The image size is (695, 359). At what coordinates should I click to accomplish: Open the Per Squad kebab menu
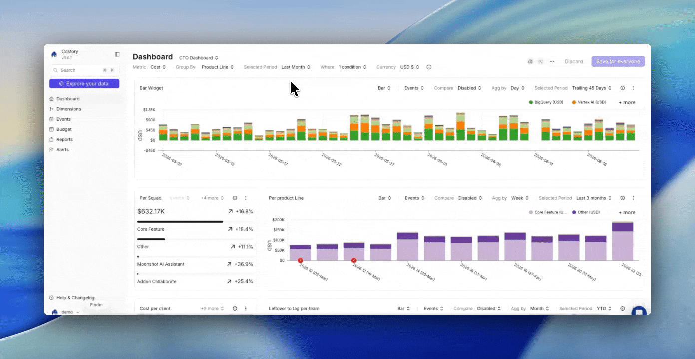pos(246,198)
